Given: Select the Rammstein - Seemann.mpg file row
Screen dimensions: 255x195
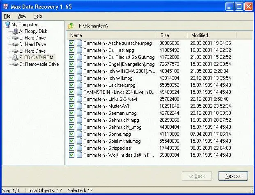Looking at the screenshot, I should (x=150, y=113).
